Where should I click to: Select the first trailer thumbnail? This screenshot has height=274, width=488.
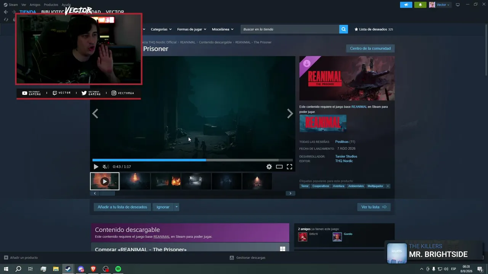pyautogui.click(x=105, y=181)
